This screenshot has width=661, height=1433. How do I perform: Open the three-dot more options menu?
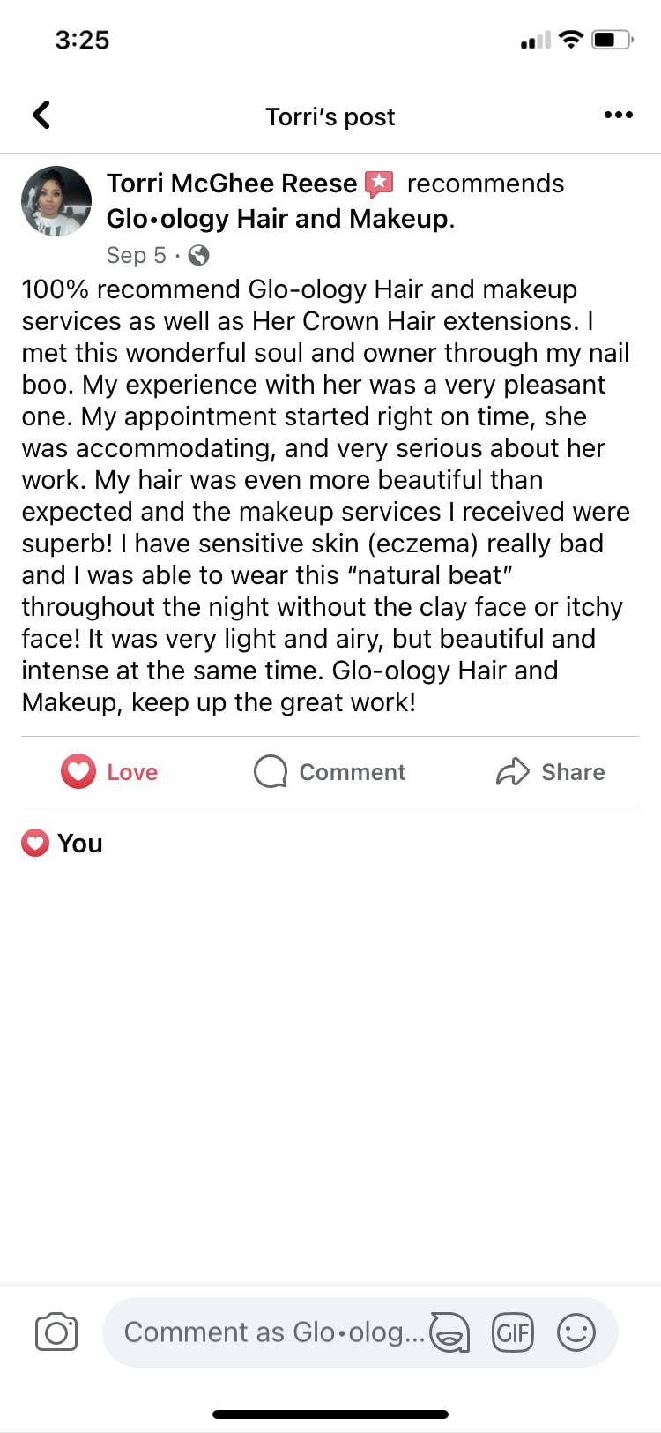[618, 115]
